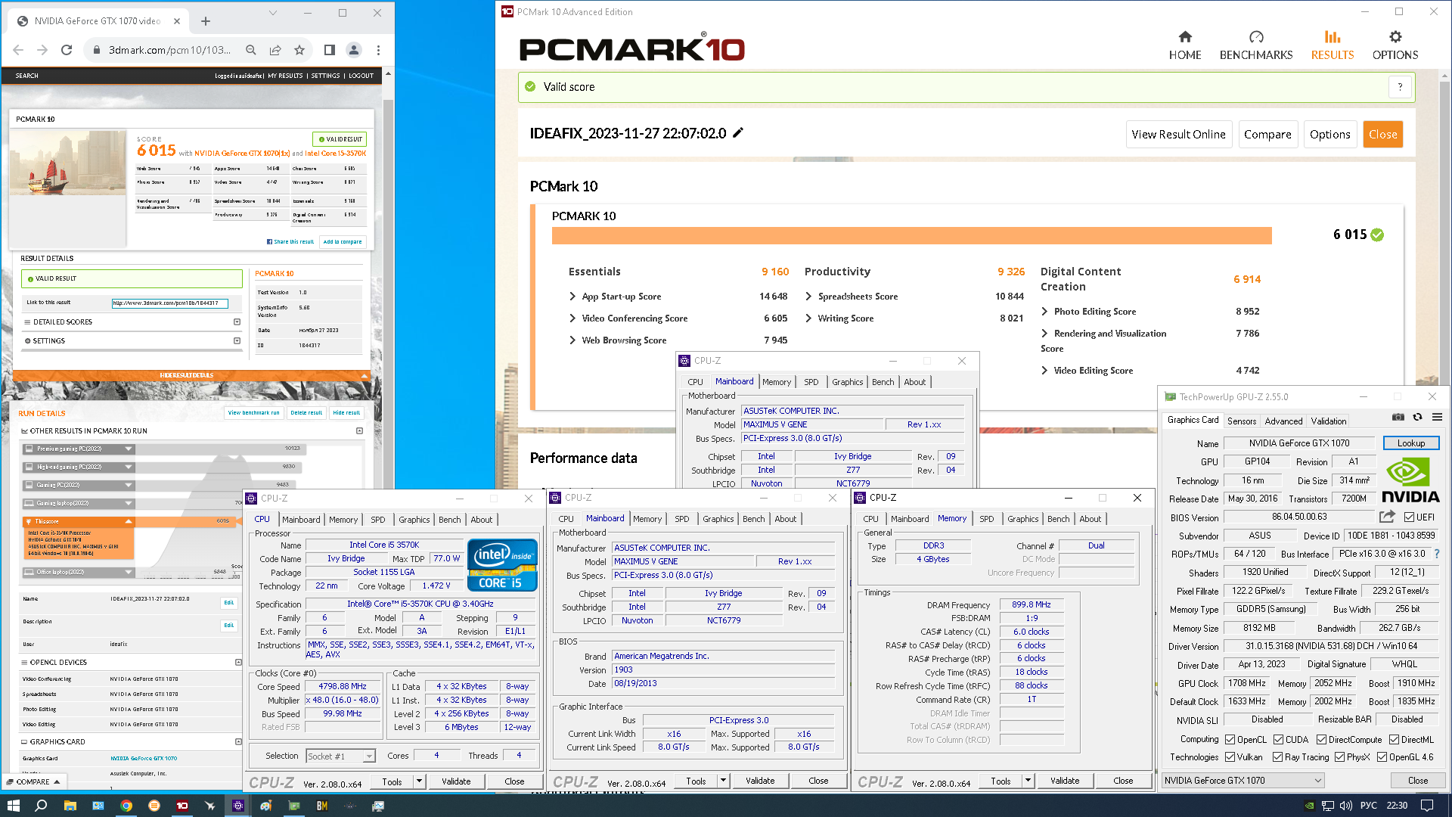1452x817 pixels.
Task: Click Chrome's share page icon
Action: (275, 50)
